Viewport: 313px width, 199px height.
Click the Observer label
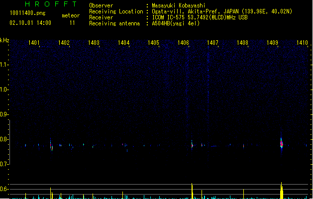pyautogui.click(x=101, y=5)
